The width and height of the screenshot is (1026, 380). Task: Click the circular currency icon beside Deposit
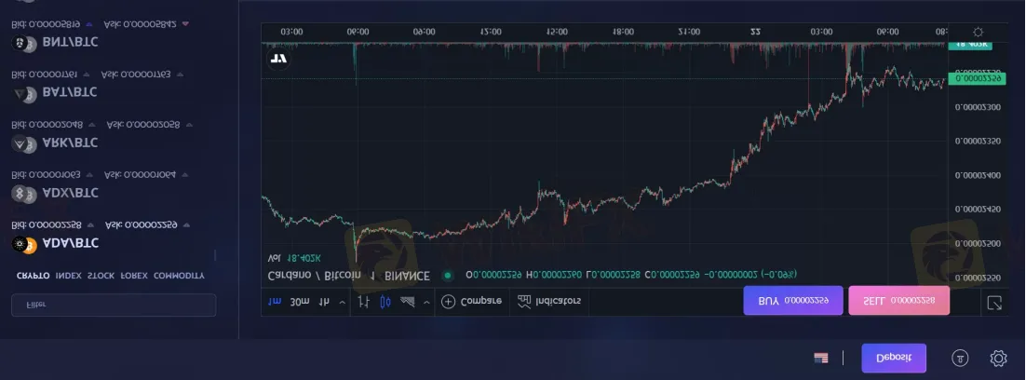coord(960,358)
